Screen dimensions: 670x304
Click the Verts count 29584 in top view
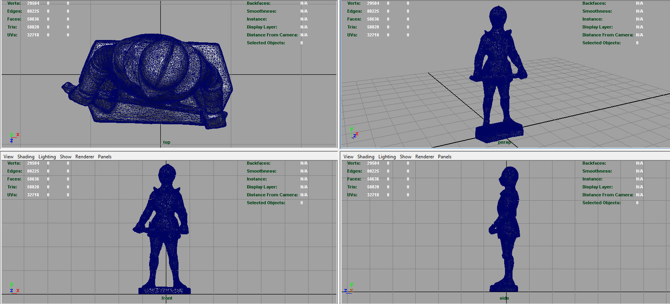(33, 3)
